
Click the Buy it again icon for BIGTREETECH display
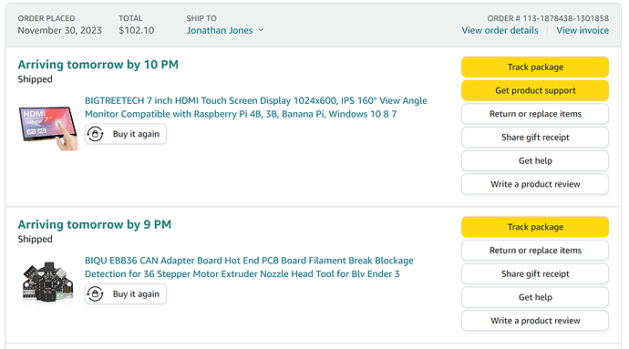coord(95,134)
